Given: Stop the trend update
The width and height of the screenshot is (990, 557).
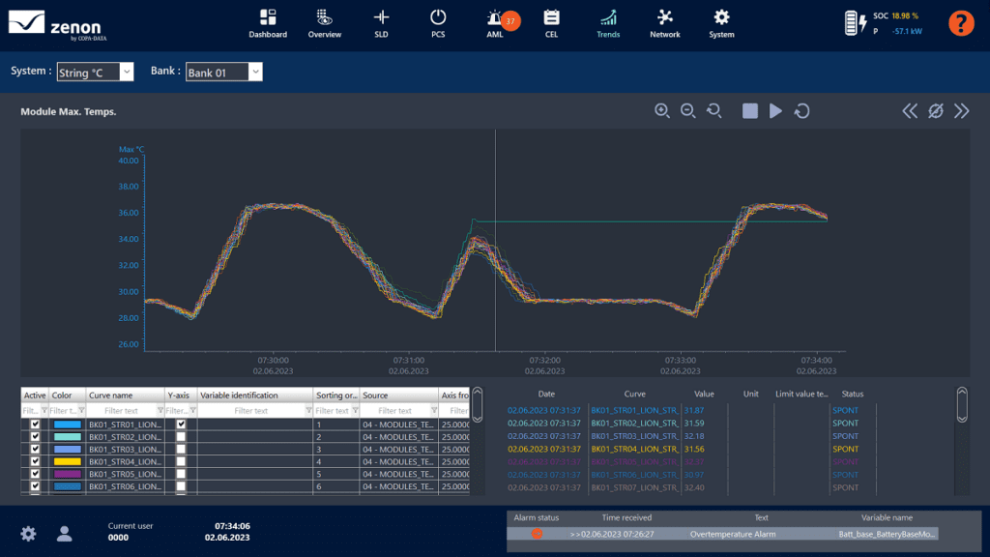Looking at the screenshot, I should [x=749, y=111].
